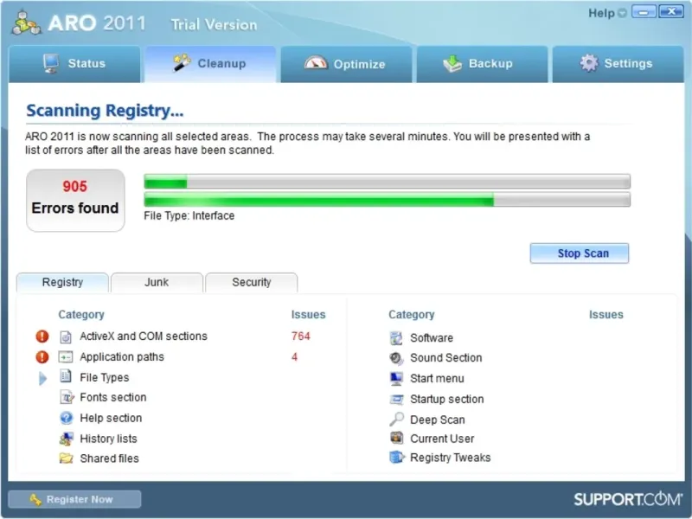Stop the running scan

point(580,253)
